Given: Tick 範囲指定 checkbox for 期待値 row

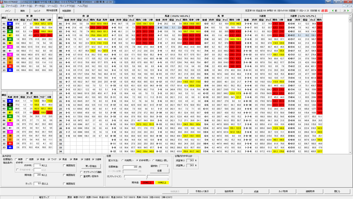Looking at the screenshot, I should 64,175.
